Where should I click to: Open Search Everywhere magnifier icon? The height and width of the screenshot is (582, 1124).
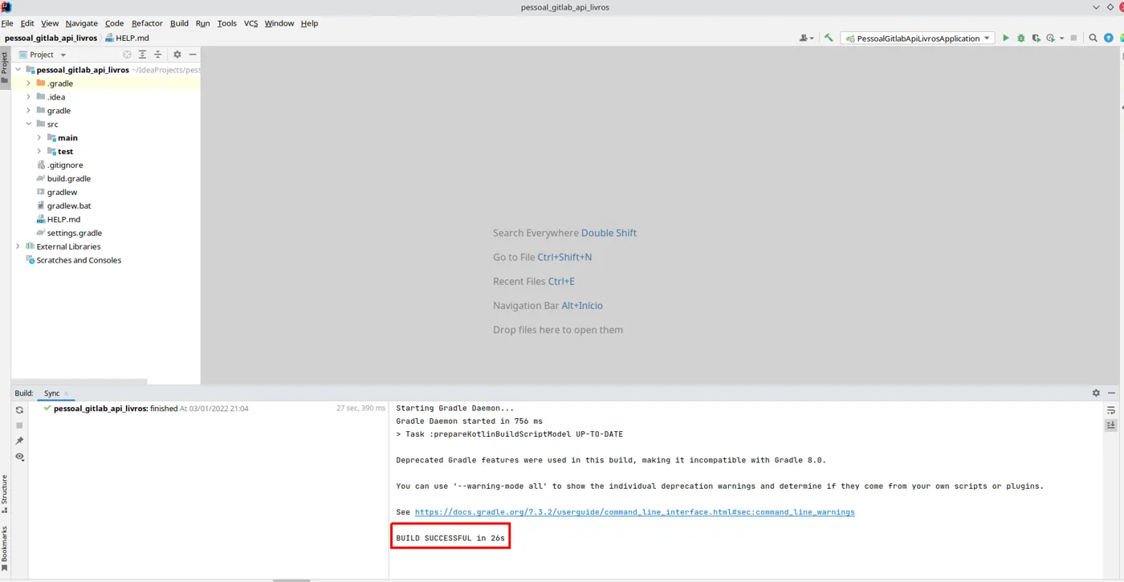tap(1093, 38)
